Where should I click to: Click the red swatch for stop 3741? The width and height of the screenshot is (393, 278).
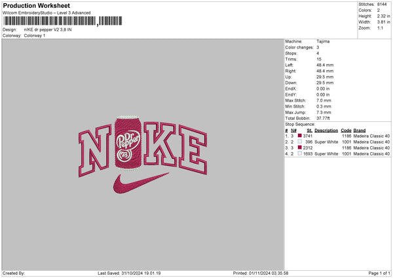299,136
